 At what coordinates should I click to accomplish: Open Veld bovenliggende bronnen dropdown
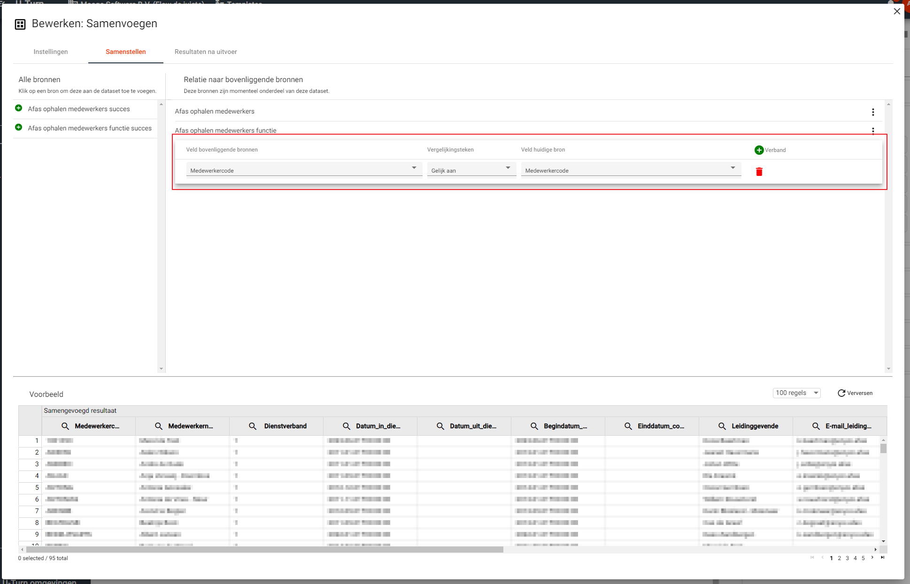[303, 170]
